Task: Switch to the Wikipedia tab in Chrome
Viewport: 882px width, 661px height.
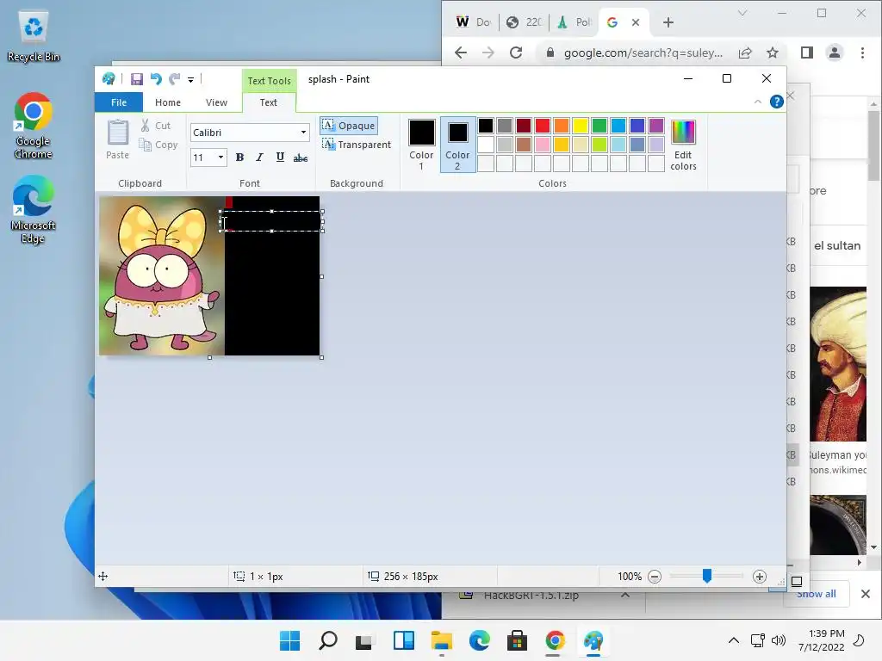Action: click(473, 22)
